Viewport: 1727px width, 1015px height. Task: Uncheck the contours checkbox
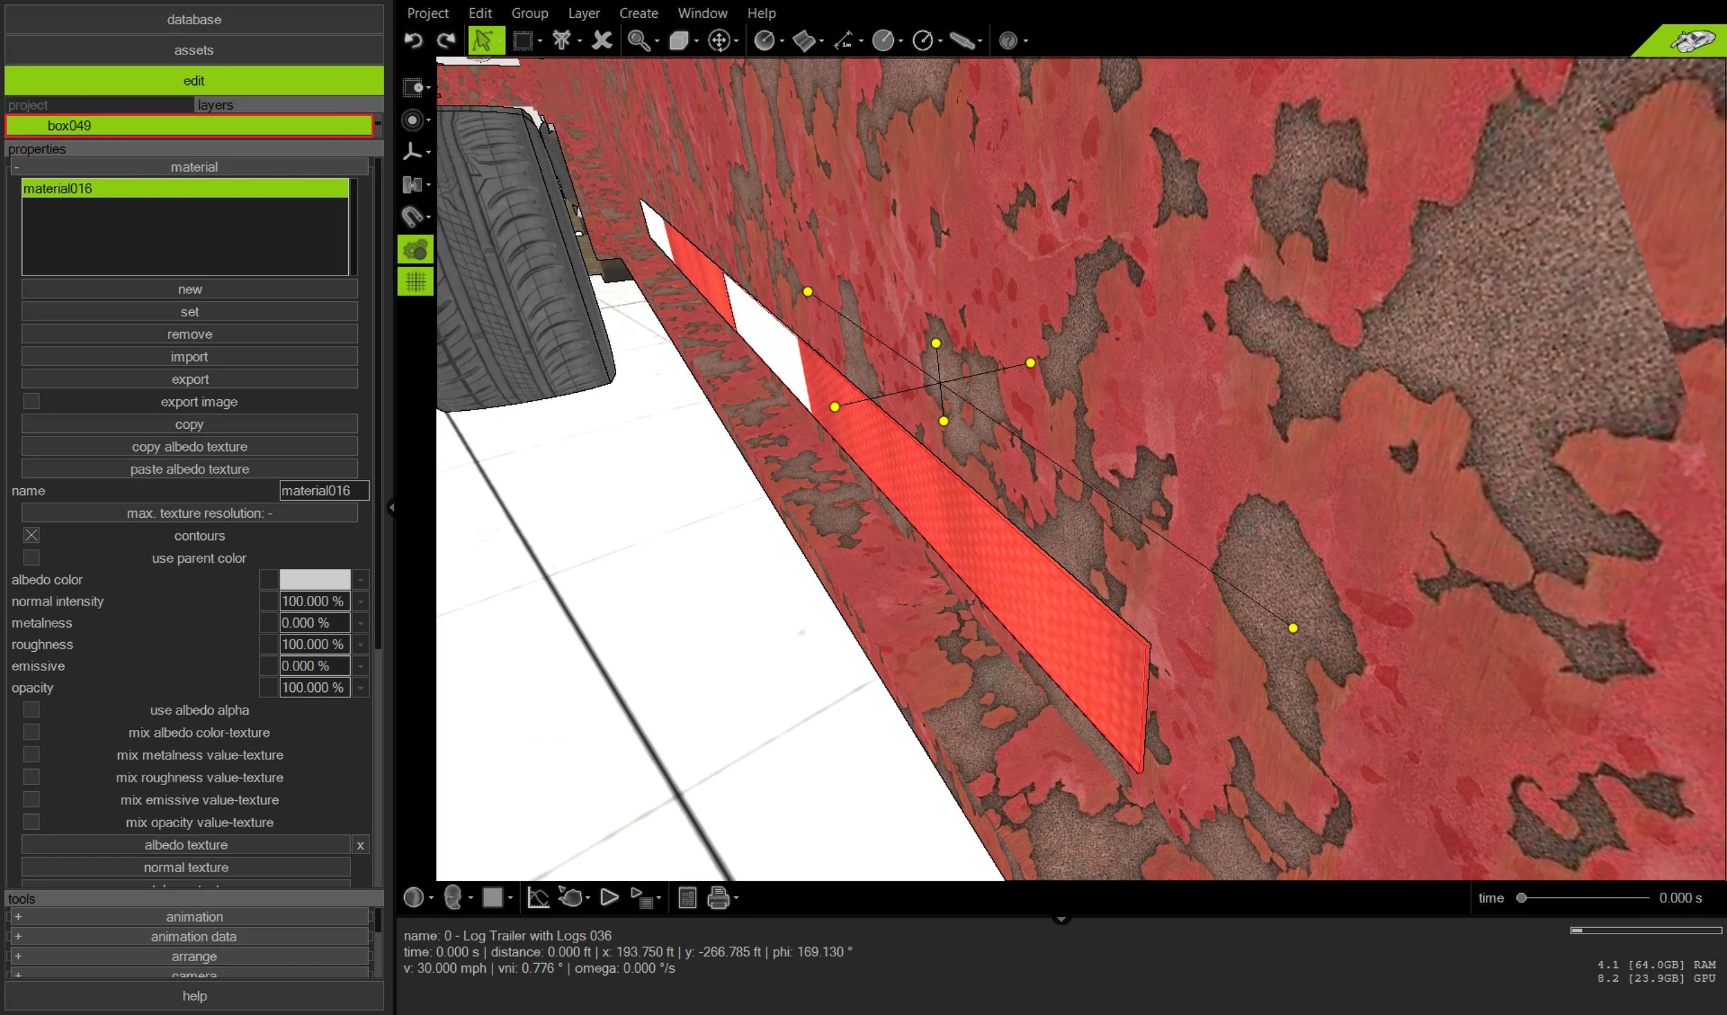tap(31, 535)
